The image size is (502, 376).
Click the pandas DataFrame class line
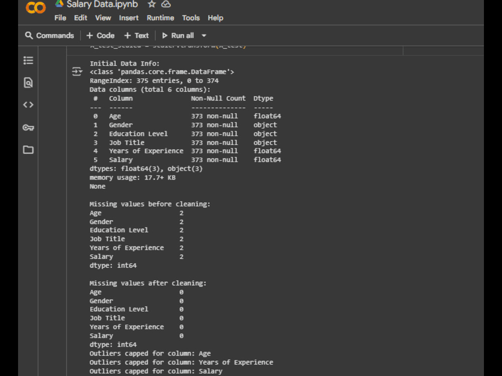point(162,72)
